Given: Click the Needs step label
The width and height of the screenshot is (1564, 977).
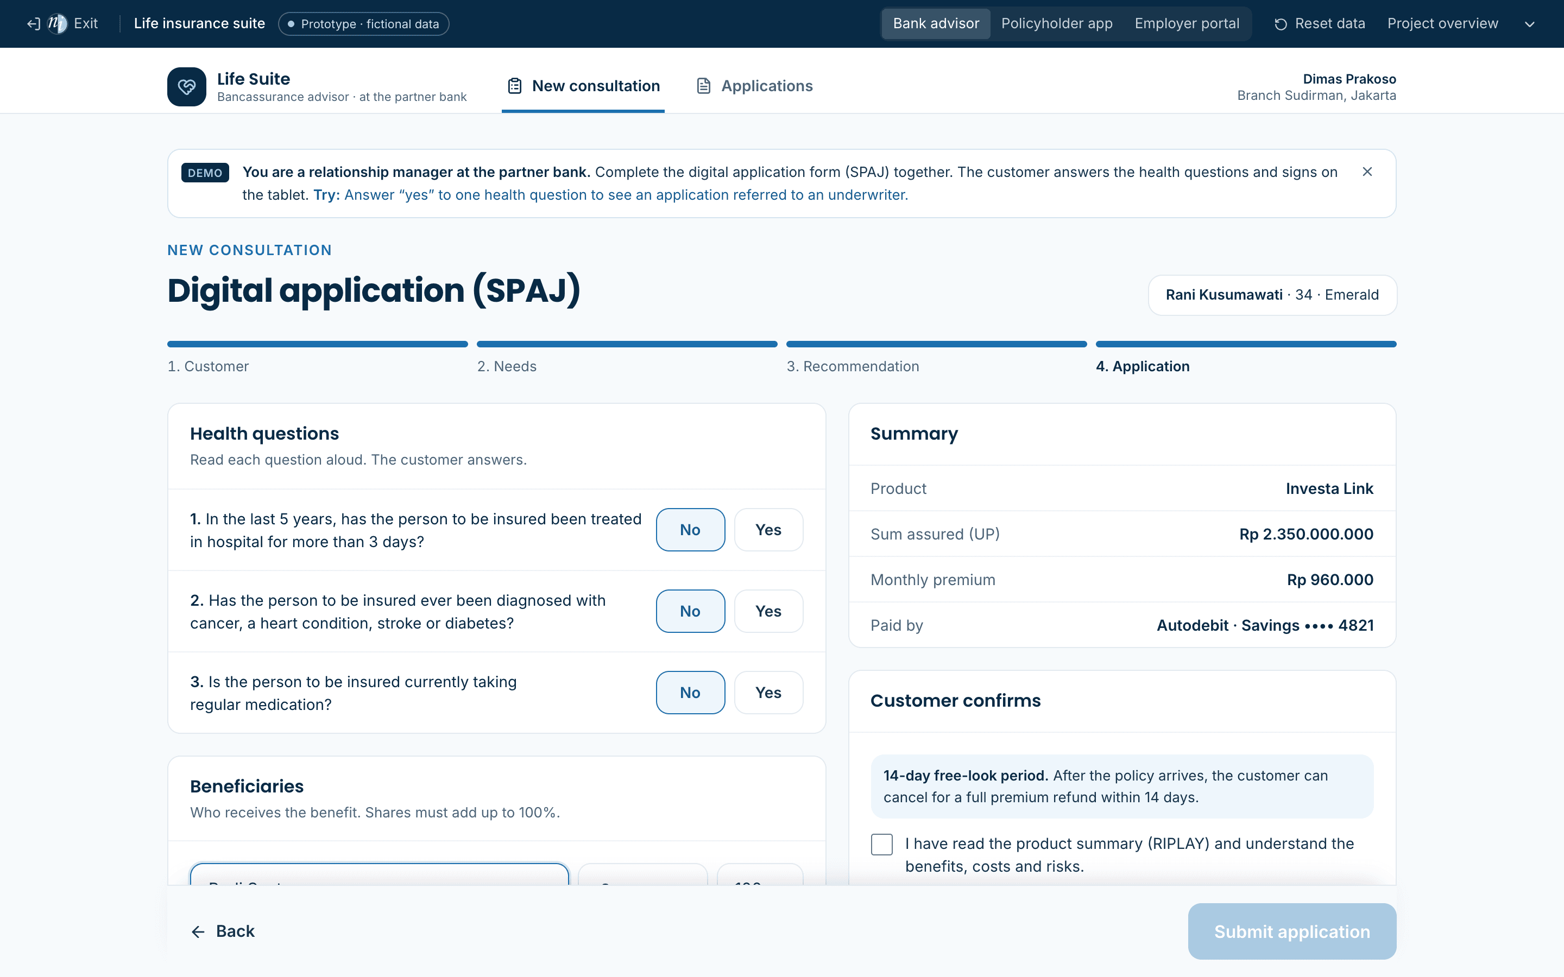Looking at the screenshot, I should point(507,366).
